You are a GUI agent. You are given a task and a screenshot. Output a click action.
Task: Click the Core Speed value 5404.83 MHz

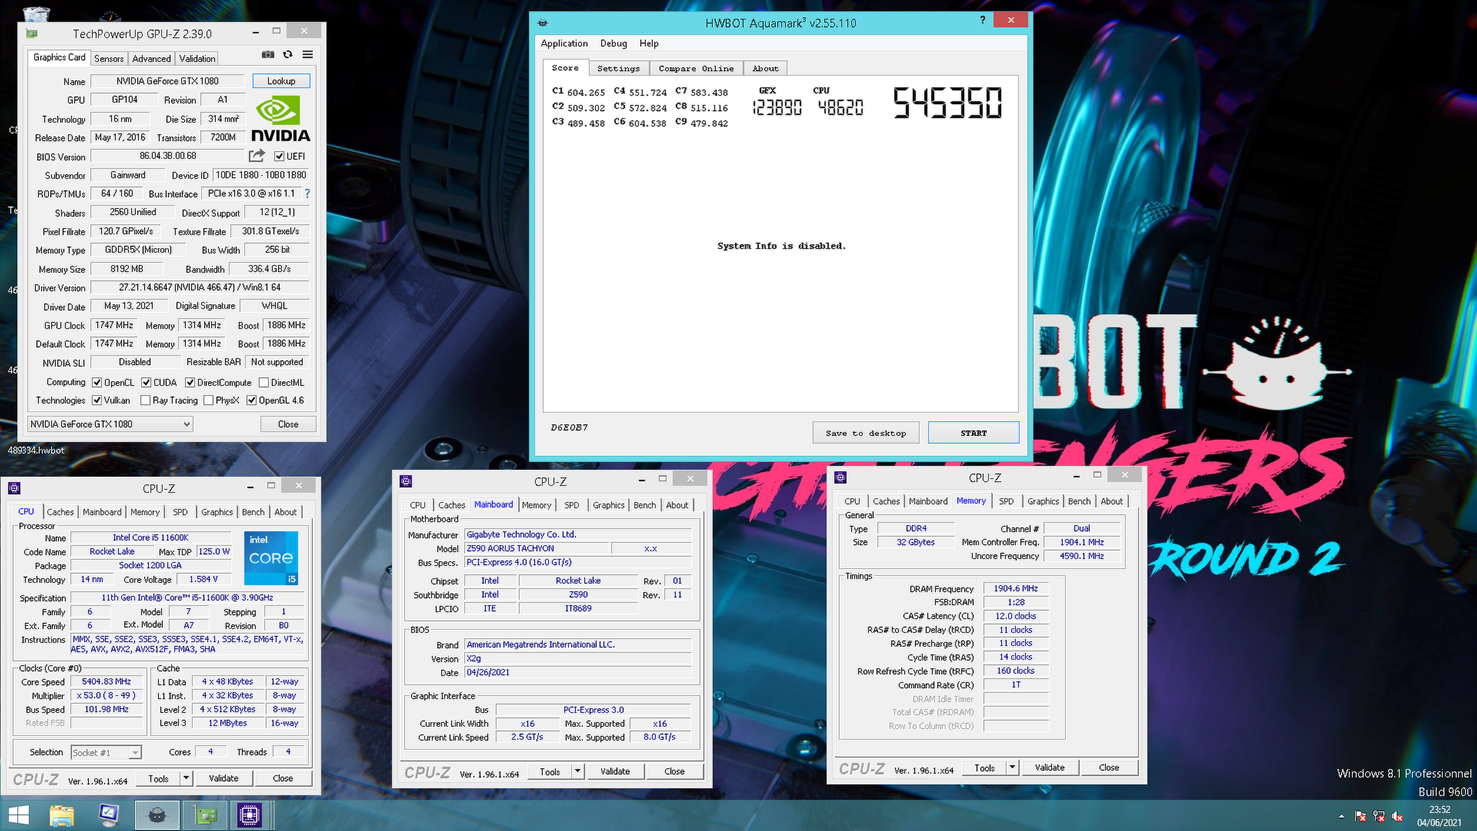[106, 682]
